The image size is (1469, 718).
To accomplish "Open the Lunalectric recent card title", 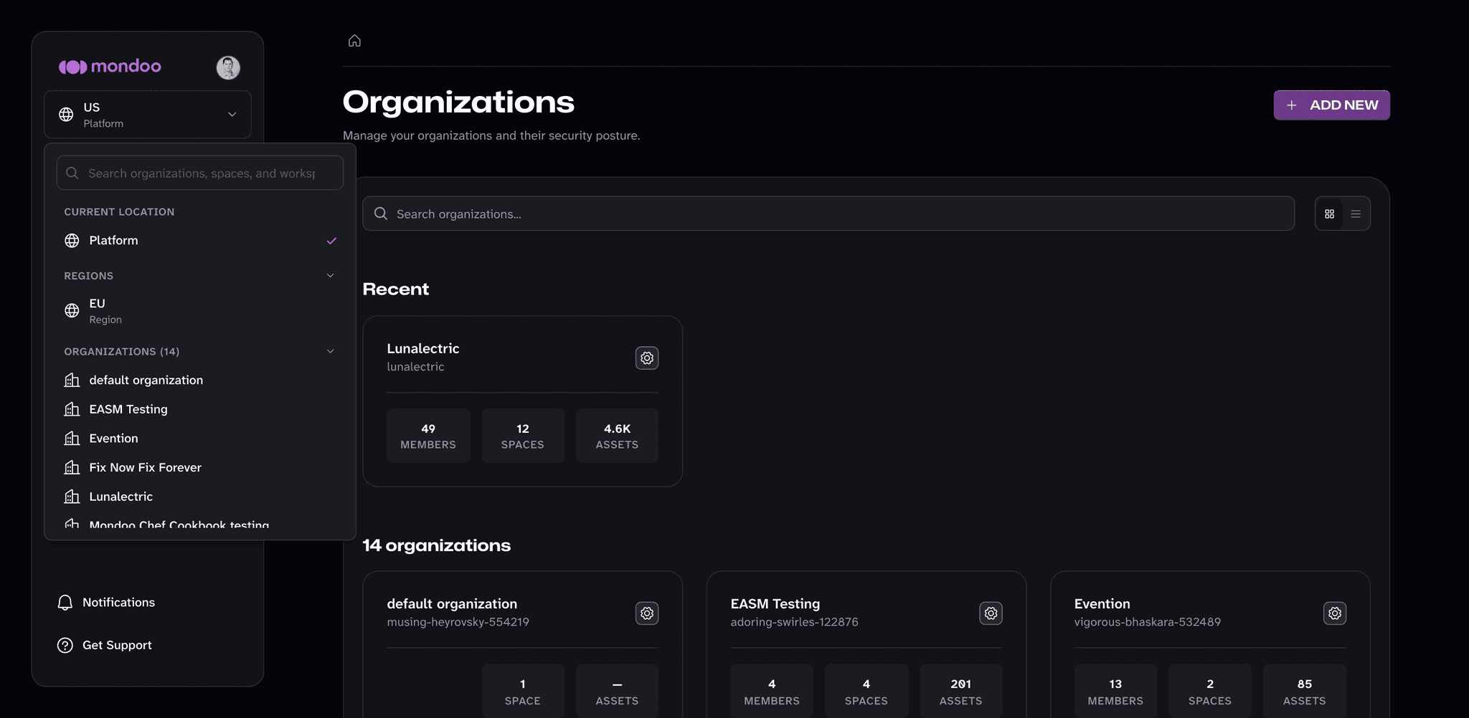I will [423, 348].
